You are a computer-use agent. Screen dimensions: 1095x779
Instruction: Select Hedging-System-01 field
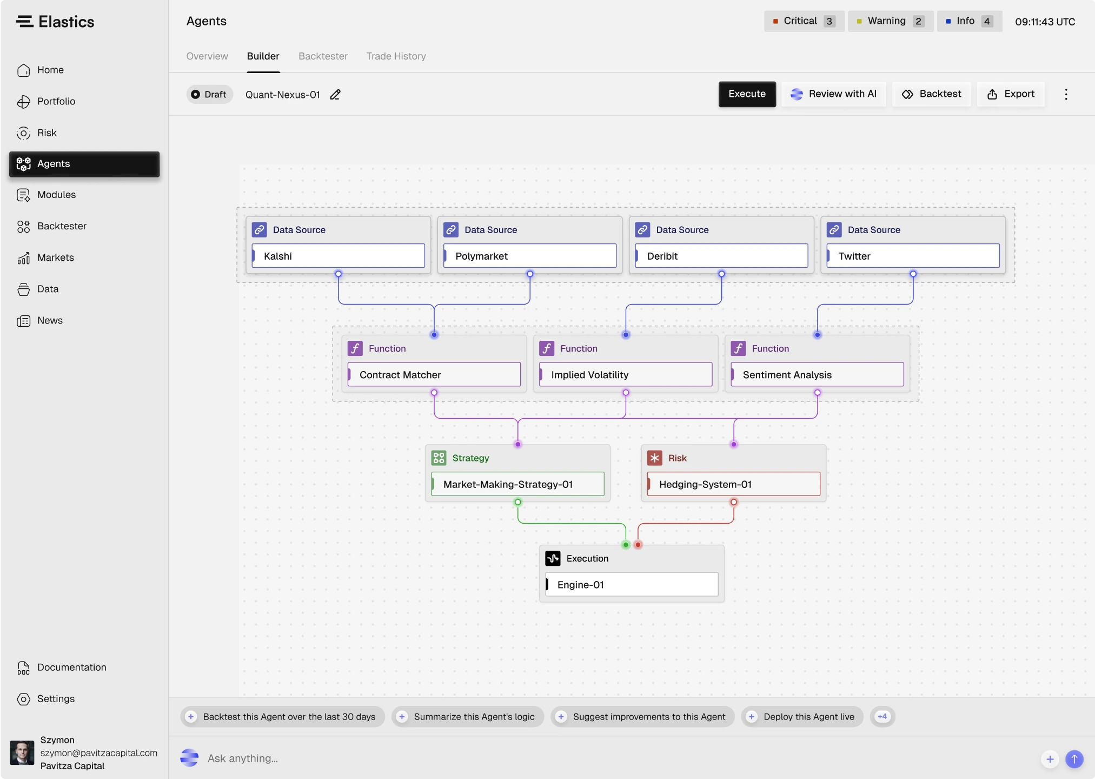coord(734,484)
